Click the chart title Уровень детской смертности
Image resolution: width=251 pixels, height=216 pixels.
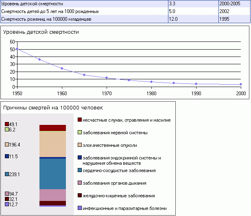(41, 32)
